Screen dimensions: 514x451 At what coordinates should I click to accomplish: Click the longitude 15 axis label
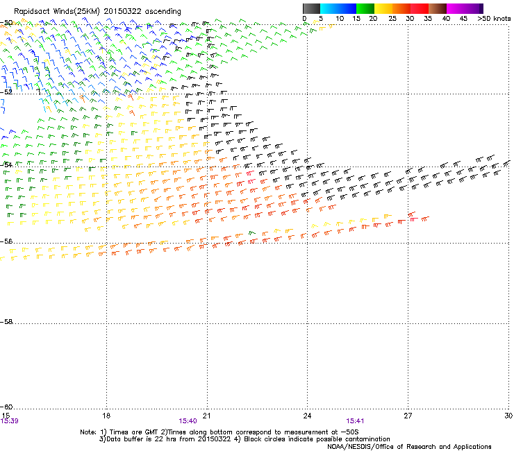coord(6,416)
